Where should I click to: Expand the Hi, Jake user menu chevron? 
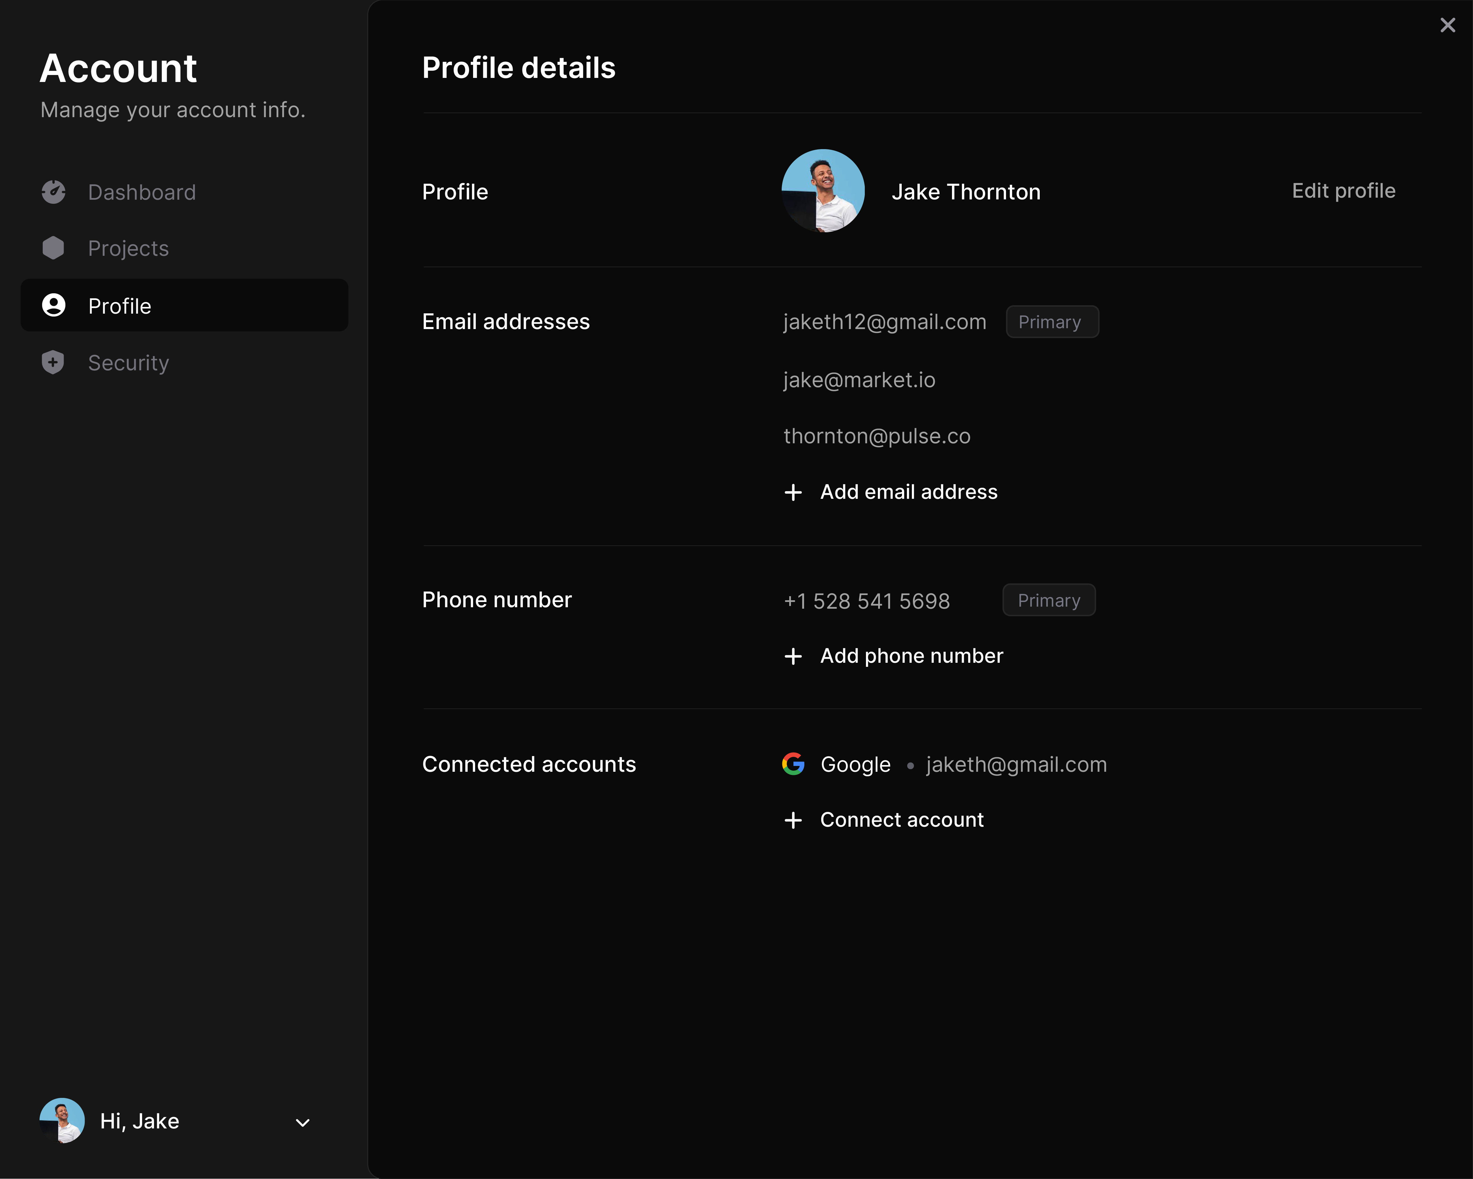pyautogui.click(x=303, y=1123)
